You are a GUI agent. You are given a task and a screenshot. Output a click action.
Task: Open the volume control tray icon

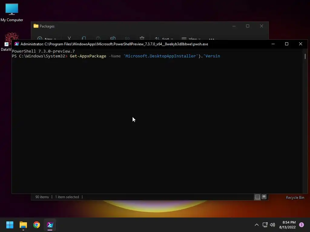pos(272,225)
